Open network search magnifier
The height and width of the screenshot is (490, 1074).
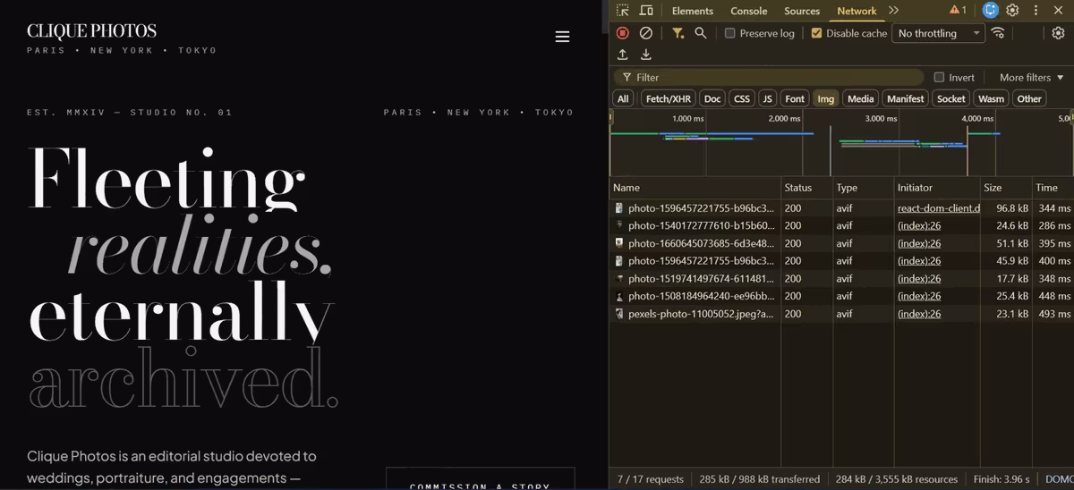[701, 33]
